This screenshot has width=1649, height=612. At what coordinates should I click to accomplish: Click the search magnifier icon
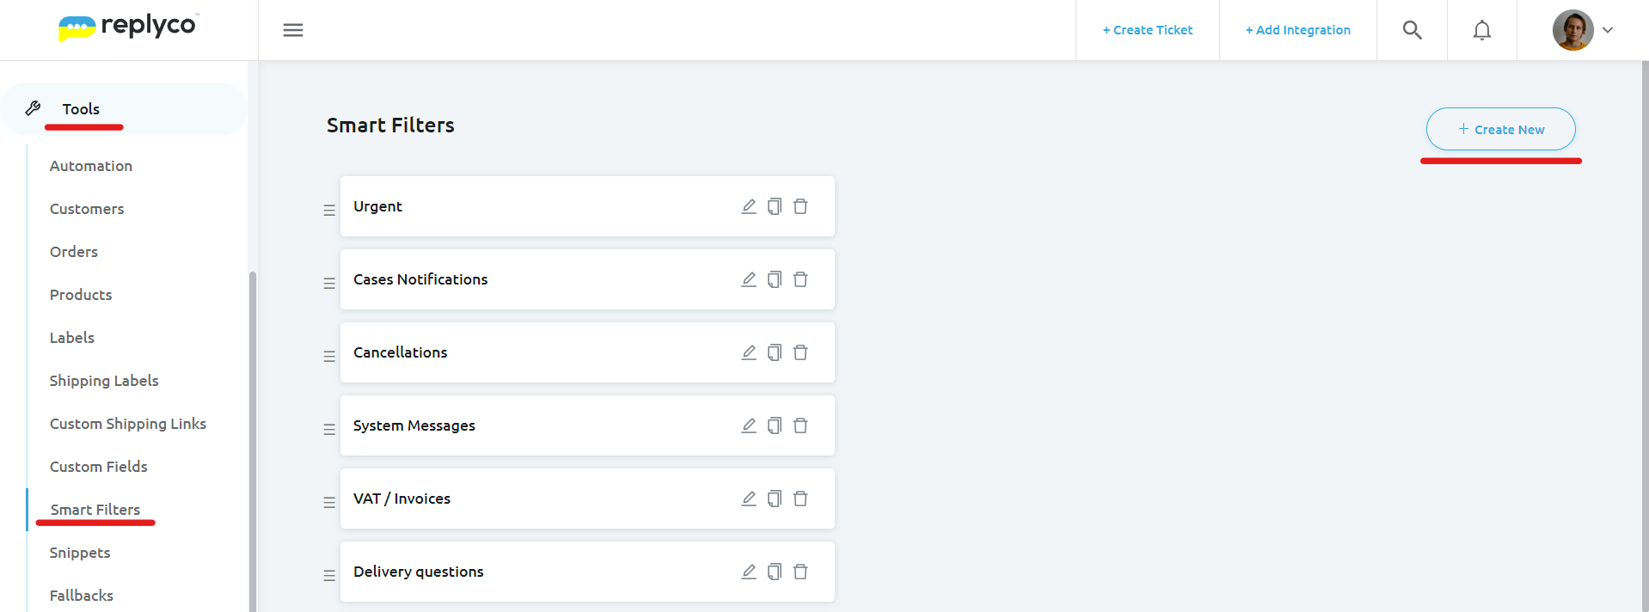pyautogui.click(x=1412, y=30)
